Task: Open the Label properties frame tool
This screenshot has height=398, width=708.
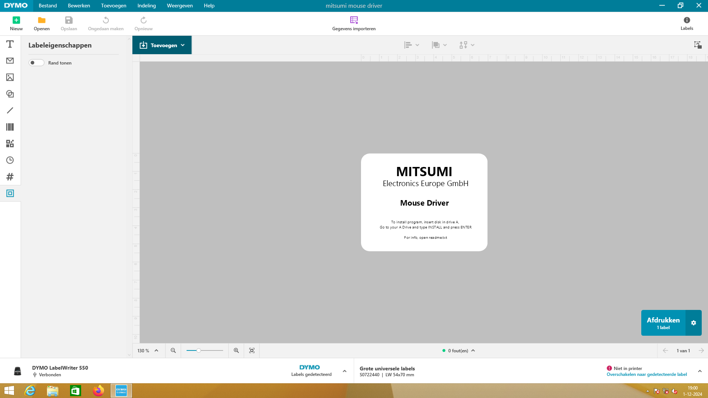Action: 10,193
